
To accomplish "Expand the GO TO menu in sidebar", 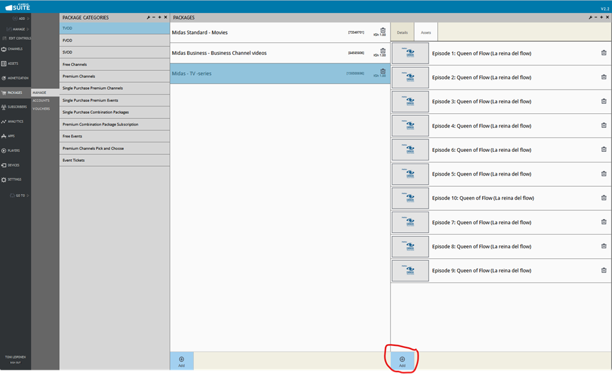I will click(21, 195).
